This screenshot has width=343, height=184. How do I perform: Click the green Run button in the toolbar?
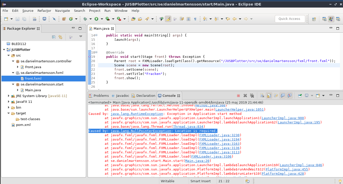pos(96,19)
